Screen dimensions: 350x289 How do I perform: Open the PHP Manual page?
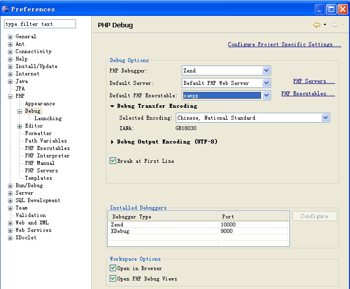(40, 163)
